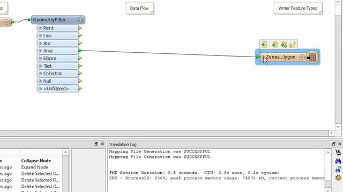Expand the Line port attributes
Screen dimensions: 343x192
(x=41, y=36)
